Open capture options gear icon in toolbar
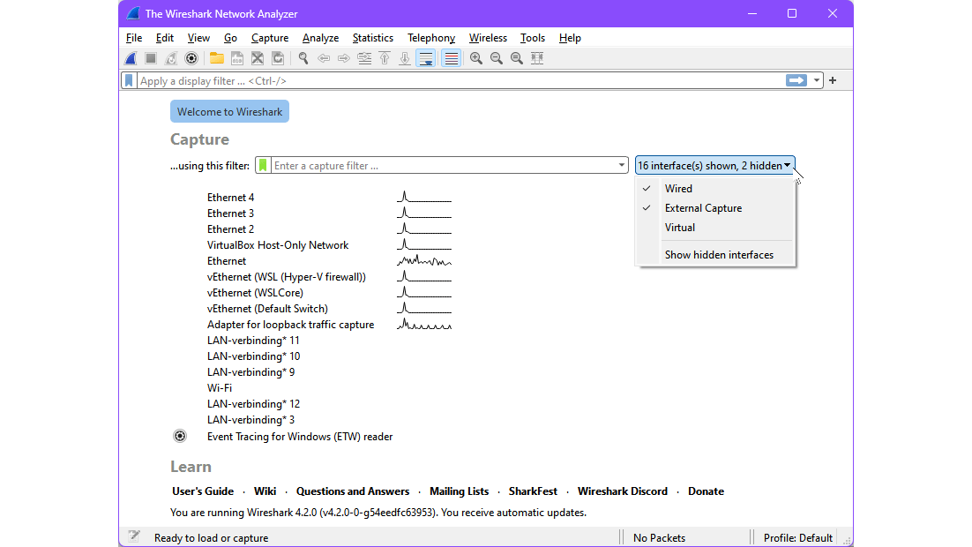This screenshot has width=972, height=547. coord(191,58)
